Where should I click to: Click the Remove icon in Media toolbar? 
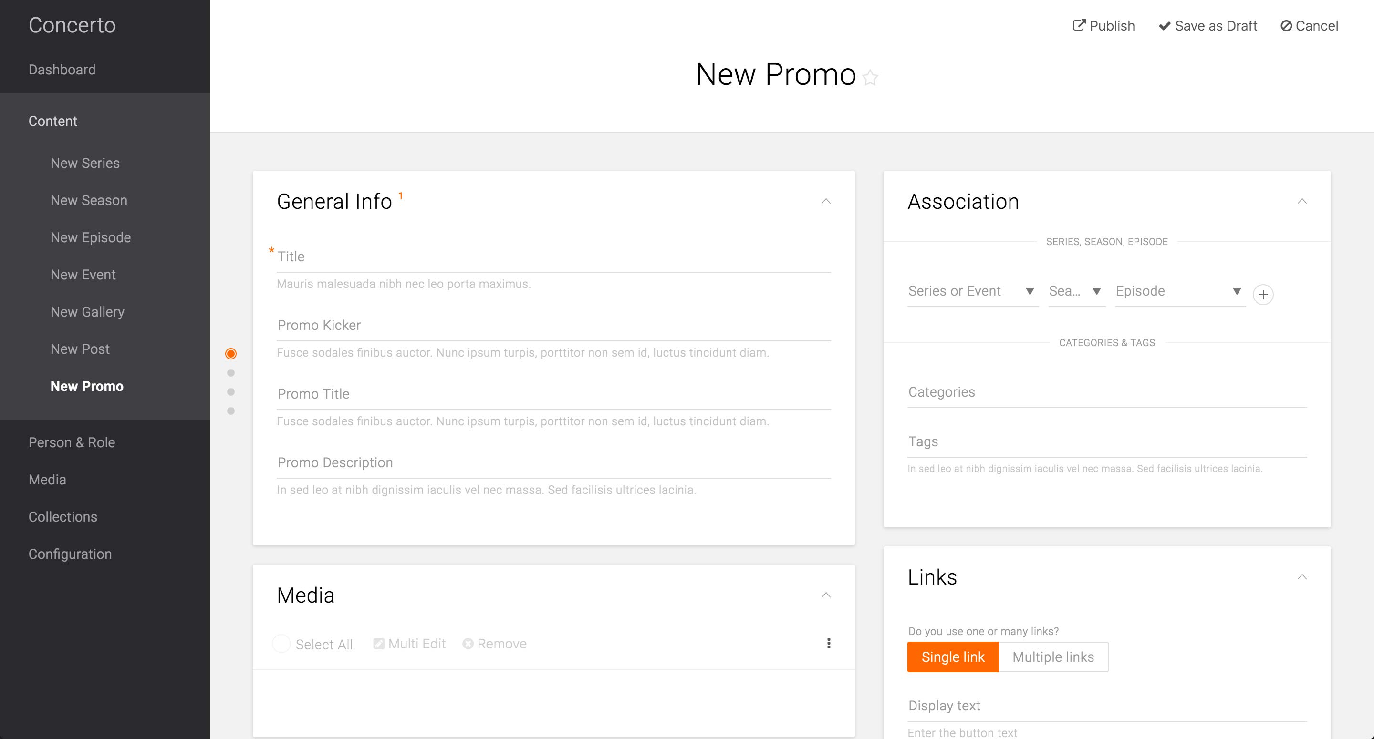pos(468,644)
